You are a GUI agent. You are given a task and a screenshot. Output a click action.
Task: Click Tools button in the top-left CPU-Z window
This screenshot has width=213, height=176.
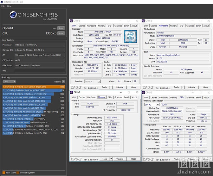click(105, 88)
